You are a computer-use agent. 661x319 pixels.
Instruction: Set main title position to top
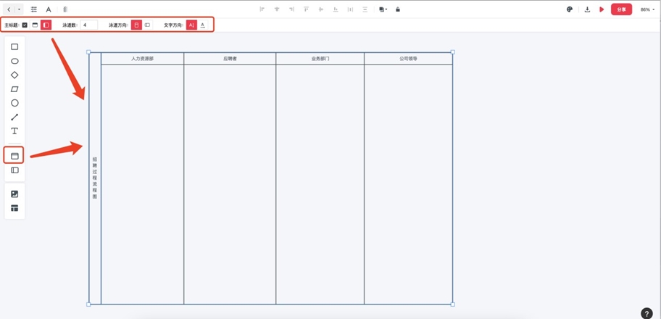click(x=35, y=25)
